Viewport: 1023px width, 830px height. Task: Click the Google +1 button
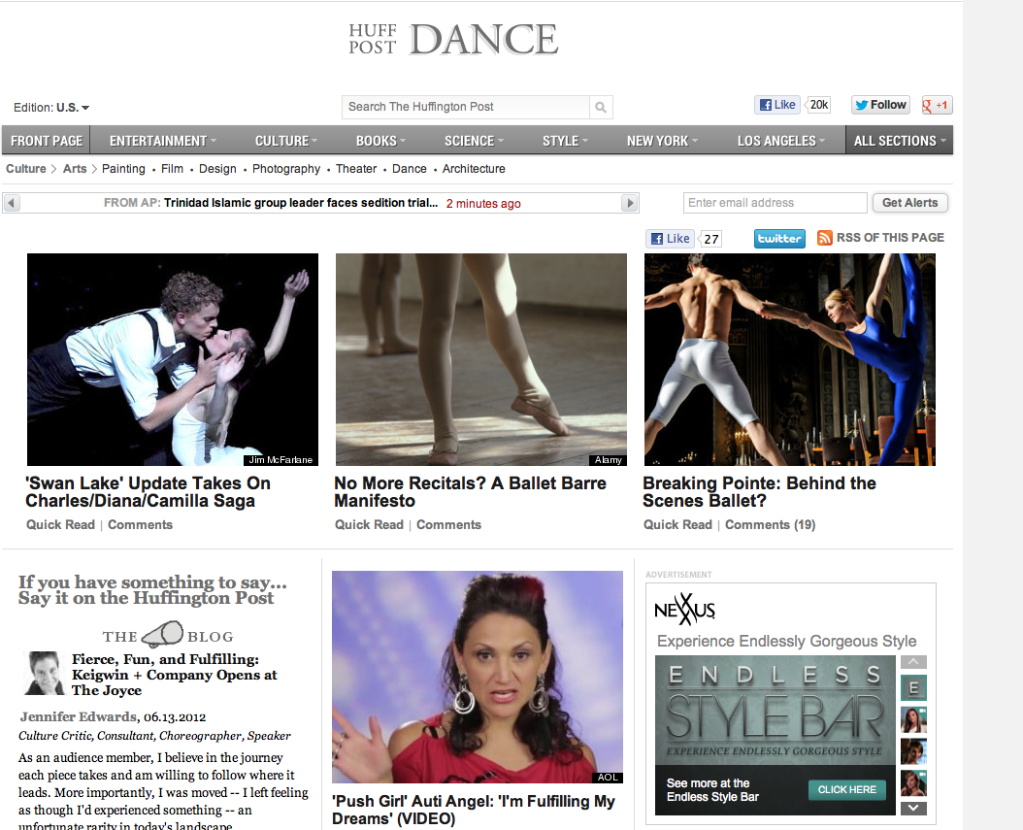937,105
